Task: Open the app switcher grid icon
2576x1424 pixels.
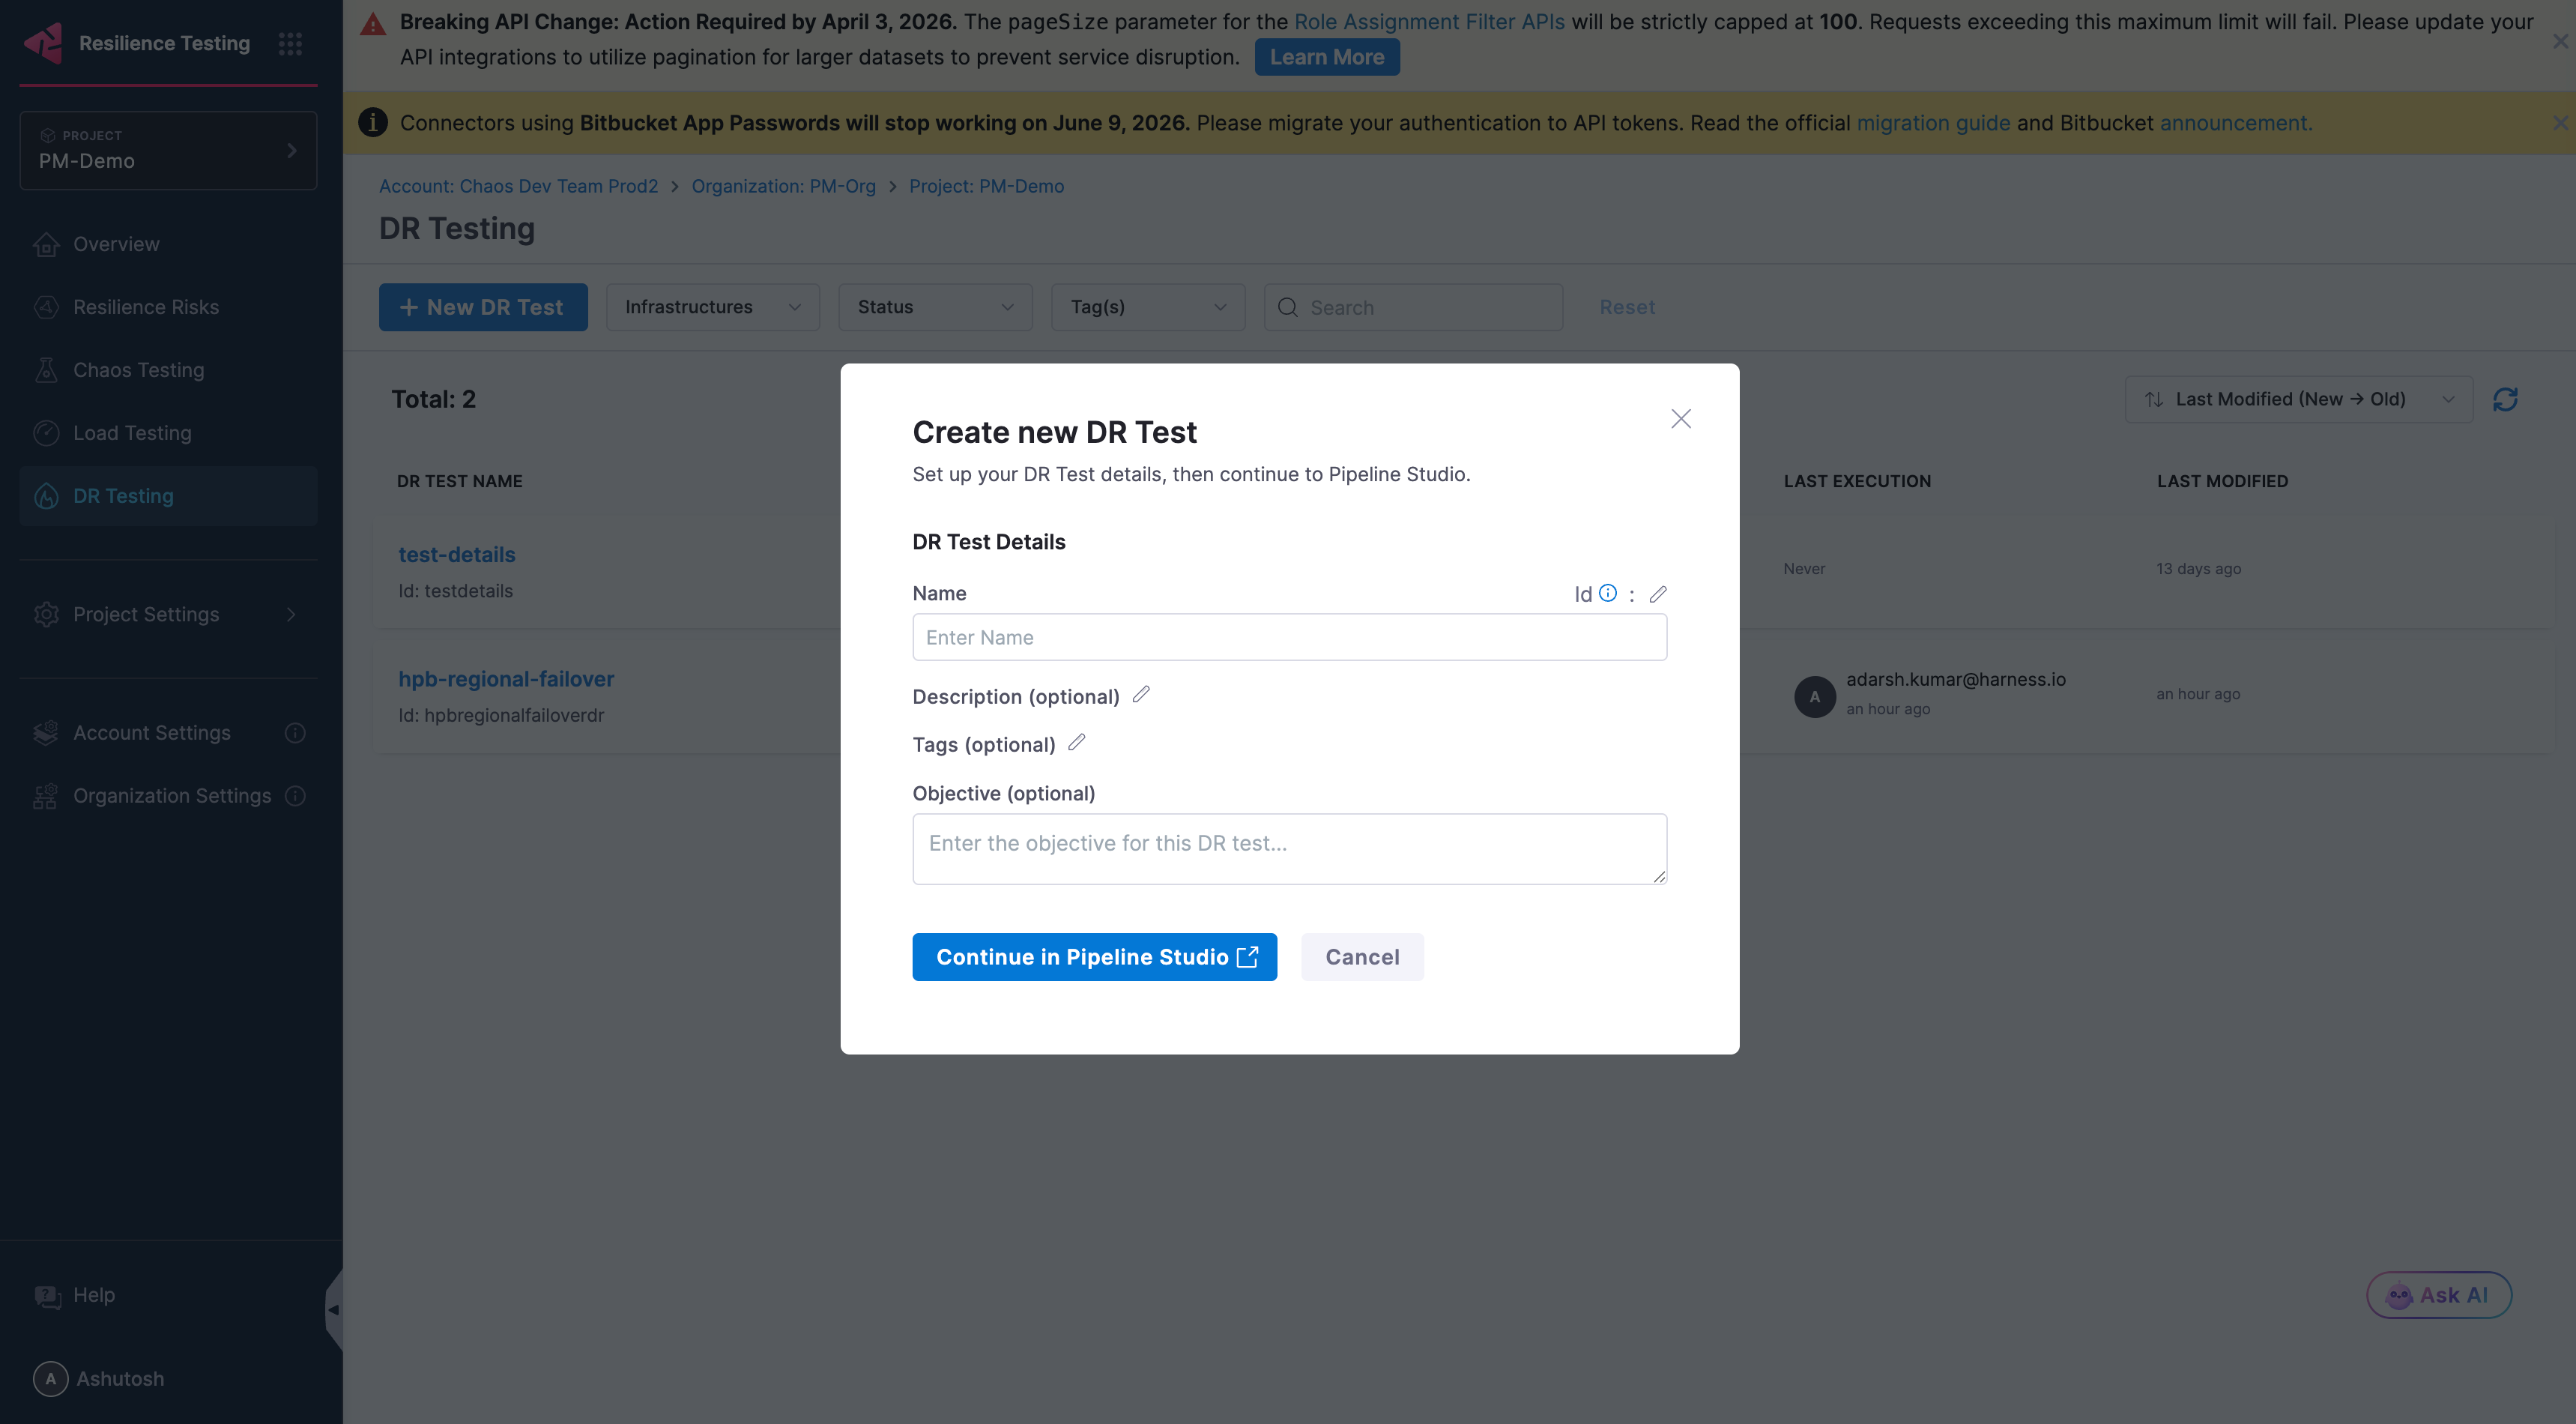Action: (290, 43)
